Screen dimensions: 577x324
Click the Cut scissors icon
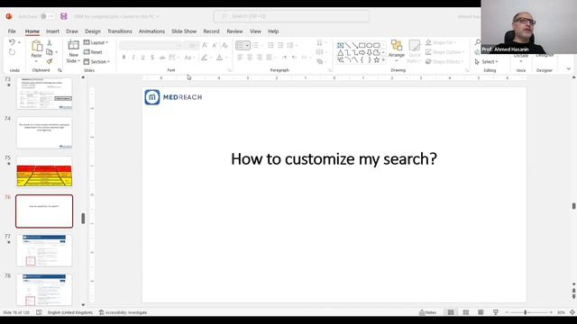(50, 43)
